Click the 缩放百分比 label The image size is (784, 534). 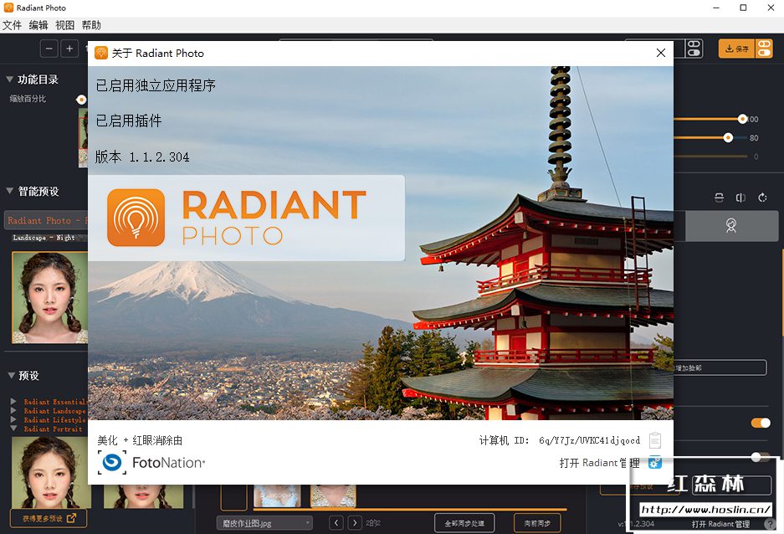(x=28, y=99)
